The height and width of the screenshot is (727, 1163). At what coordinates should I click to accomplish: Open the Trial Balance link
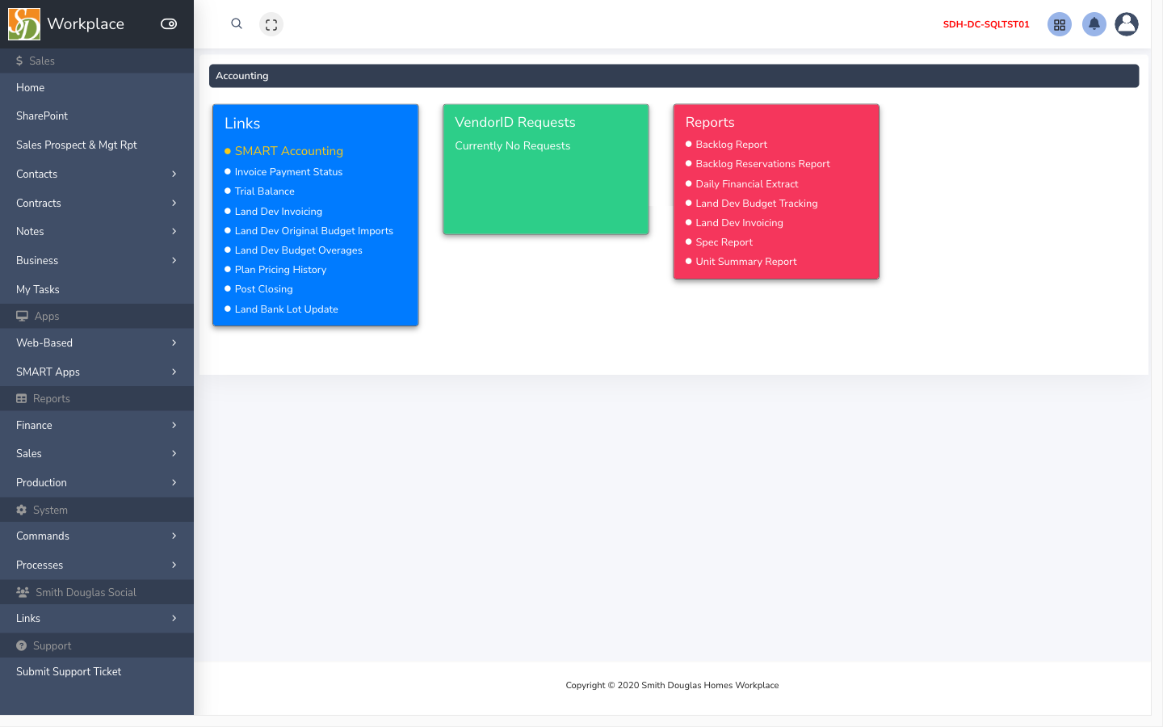coord(264,191)
